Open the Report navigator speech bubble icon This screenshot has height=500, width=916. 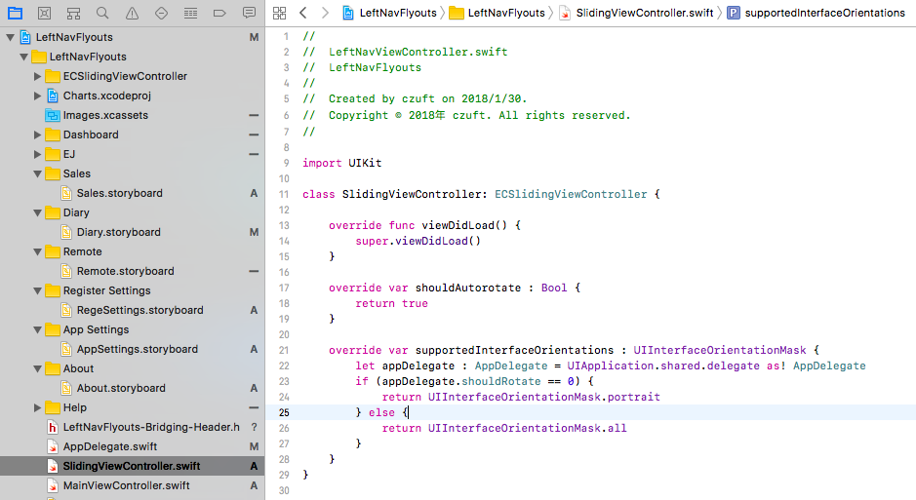[x=249, y=14]
